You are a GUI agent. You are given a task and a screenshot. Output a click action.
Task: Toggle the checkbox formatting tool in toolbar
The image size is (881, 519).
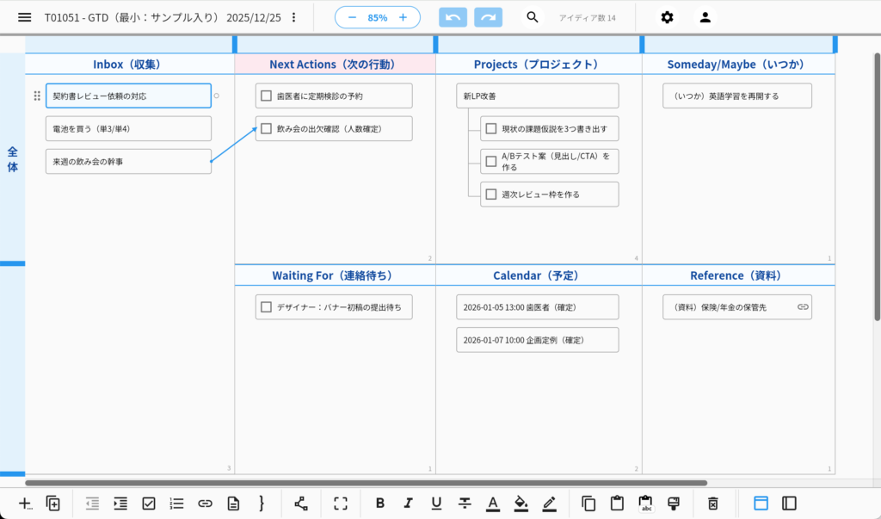148,504
